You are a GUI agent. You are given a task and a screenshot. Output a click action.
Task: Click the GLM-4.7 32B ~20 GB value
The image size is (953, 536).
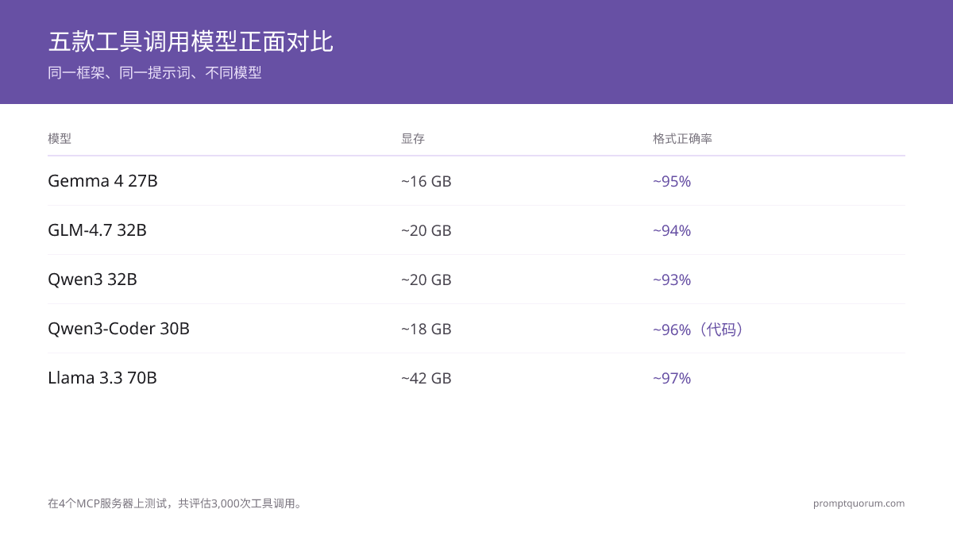point(426,230)
